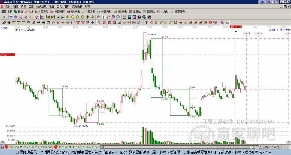
Task: Click the 14.8000 low price label on chart
Action: coord(83,126)
